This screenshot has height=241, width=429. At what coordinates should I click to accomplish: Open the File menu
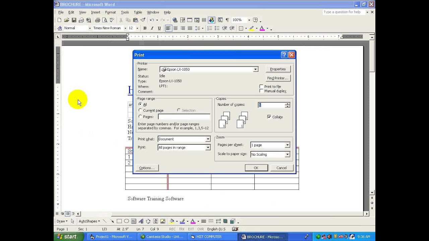point(61,12)
